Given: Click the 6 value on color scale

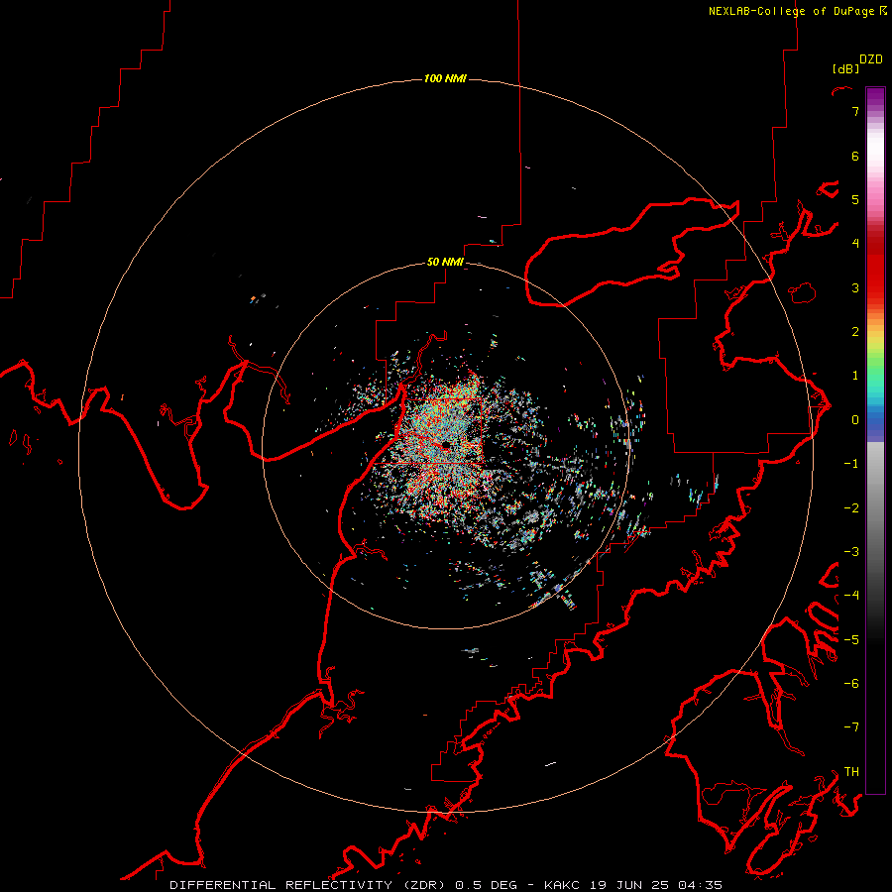Looking at the screenshot, I should pyautogui.click(x=855, y=156).
